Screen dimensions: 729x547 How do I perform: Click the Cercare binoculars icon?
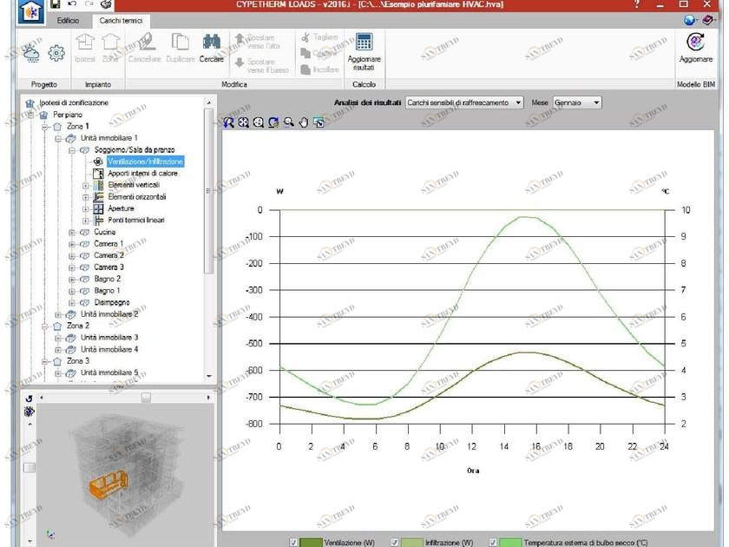click(211, 42)
